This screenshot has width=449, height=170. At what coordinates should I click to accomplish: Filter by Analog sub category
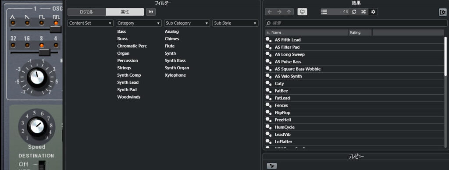click(x=171, y=32)
